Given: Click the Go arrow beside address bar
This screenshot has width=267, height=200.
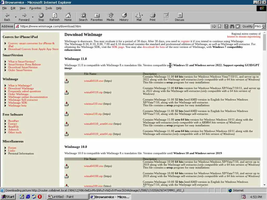Looking at the screenshot, I should coord(214,26).
